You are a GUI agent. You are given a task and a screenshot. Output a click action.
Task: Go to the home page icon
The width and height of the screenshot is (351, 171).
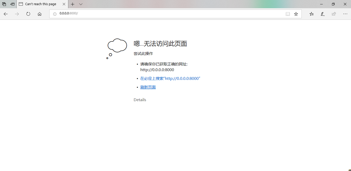(40, 14)
